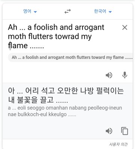Open the 영어 source language selector

(30, 11)
